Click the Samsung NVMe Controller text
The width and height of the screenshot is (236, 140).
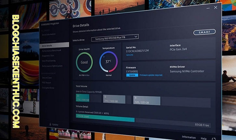(187, 71)
